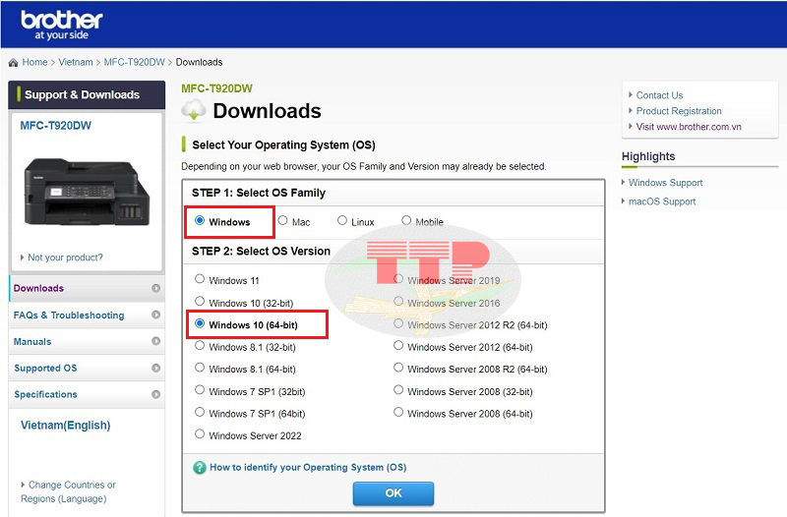Click arrow icon on Supported OS row
787x517 pixels.
[156, 368]
